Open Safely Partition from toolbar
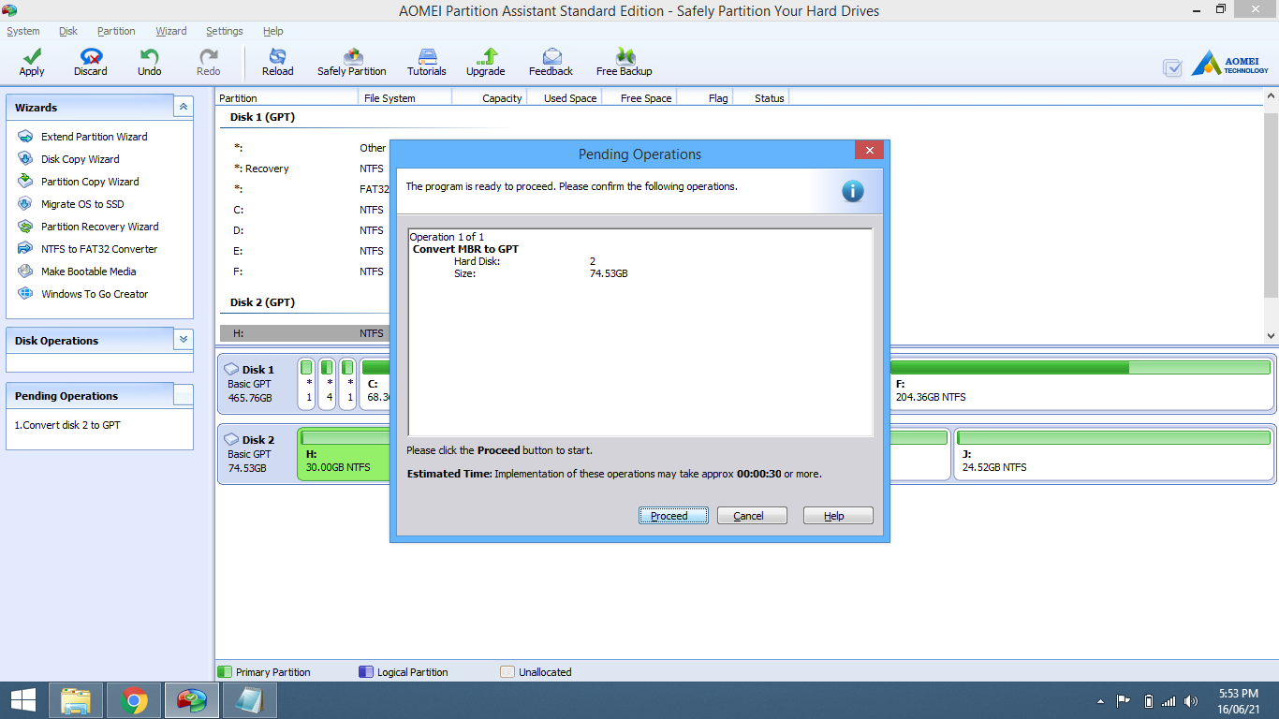 coord(352,63)
